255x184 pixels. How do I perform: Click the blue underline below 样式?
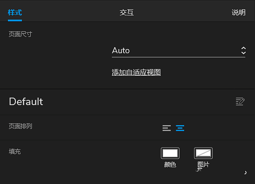coord(15,21)
